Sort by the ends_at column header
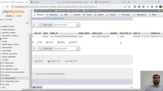The width and height of the screenshot is (163, 91). pos(137,33)
